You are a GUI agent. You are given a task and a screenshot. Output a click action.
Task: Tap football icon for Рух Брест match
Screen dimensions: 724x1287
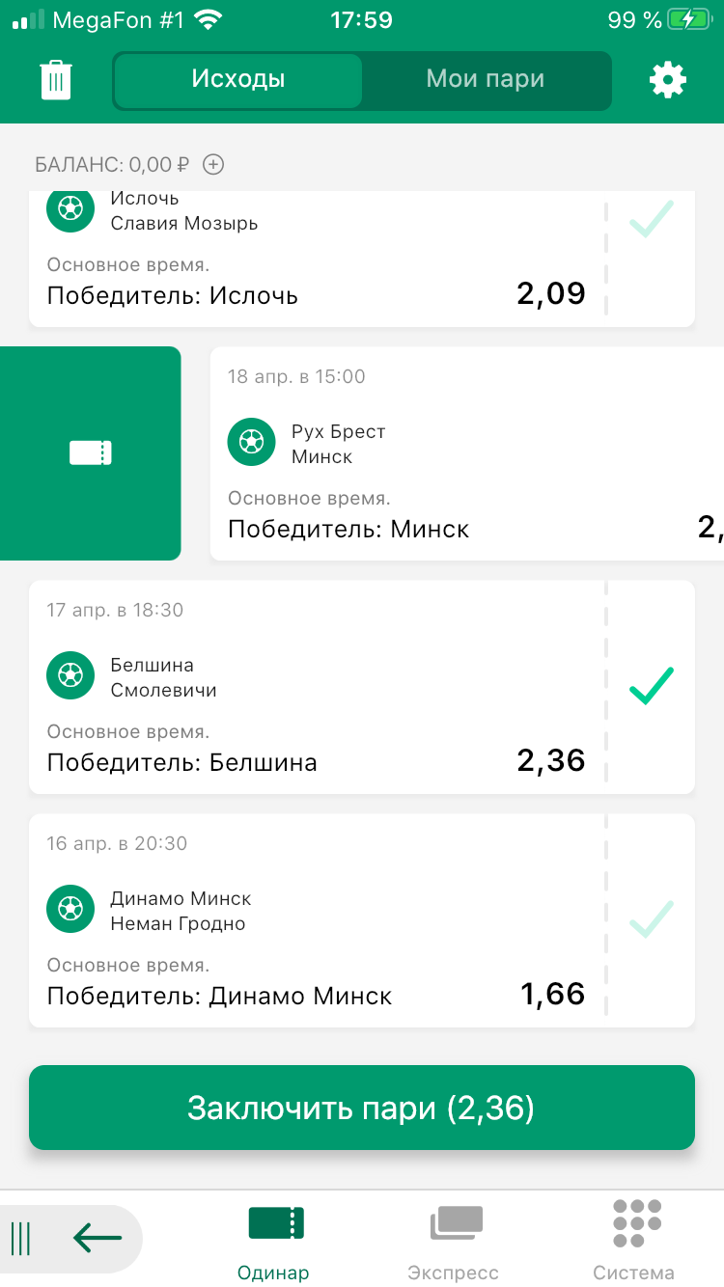tap(251, 442)
